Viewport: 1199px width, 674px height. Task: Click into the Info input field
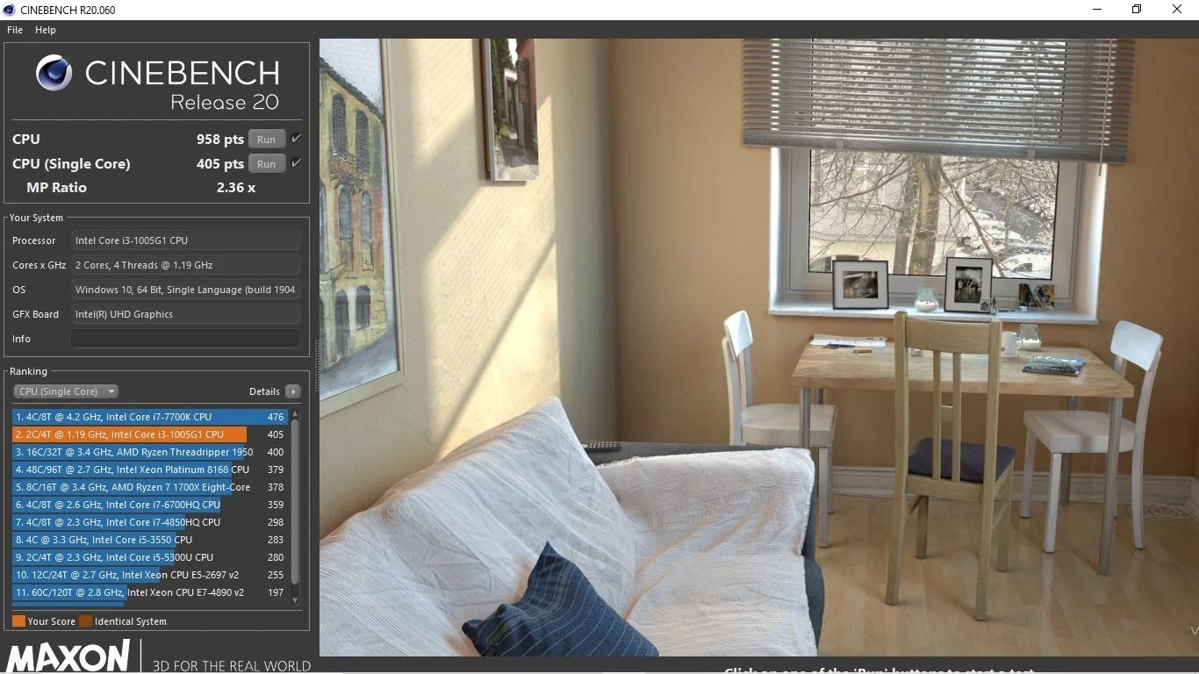tap(185, 339)
